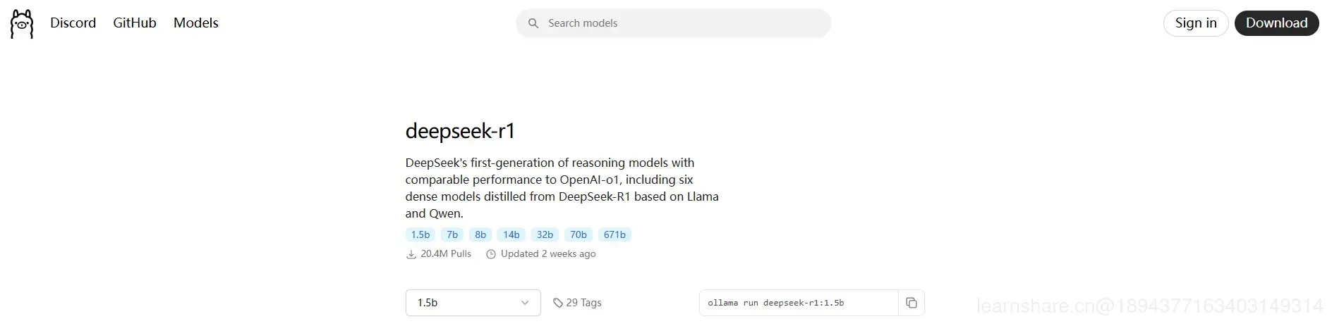Click the tag icon beside 29 Tags

[558, 303]
